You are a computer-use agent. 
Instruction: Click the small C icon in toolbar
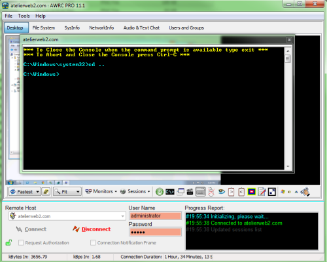point(289,192)
